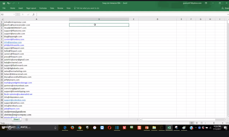Click the zoom in plus button
Image resolution: width=229 pixels, height=137 pixels.
click(x=223, y=123)
